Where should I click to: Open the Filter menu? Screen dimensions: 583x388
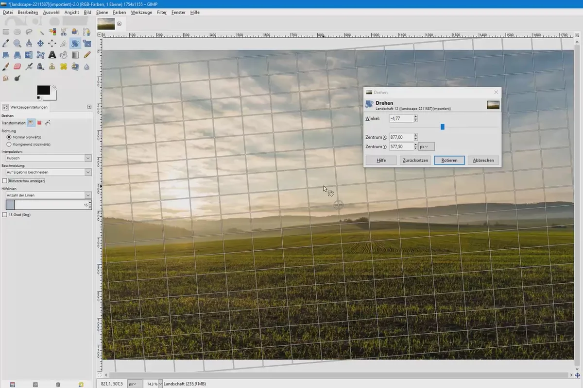coord(162,12)
